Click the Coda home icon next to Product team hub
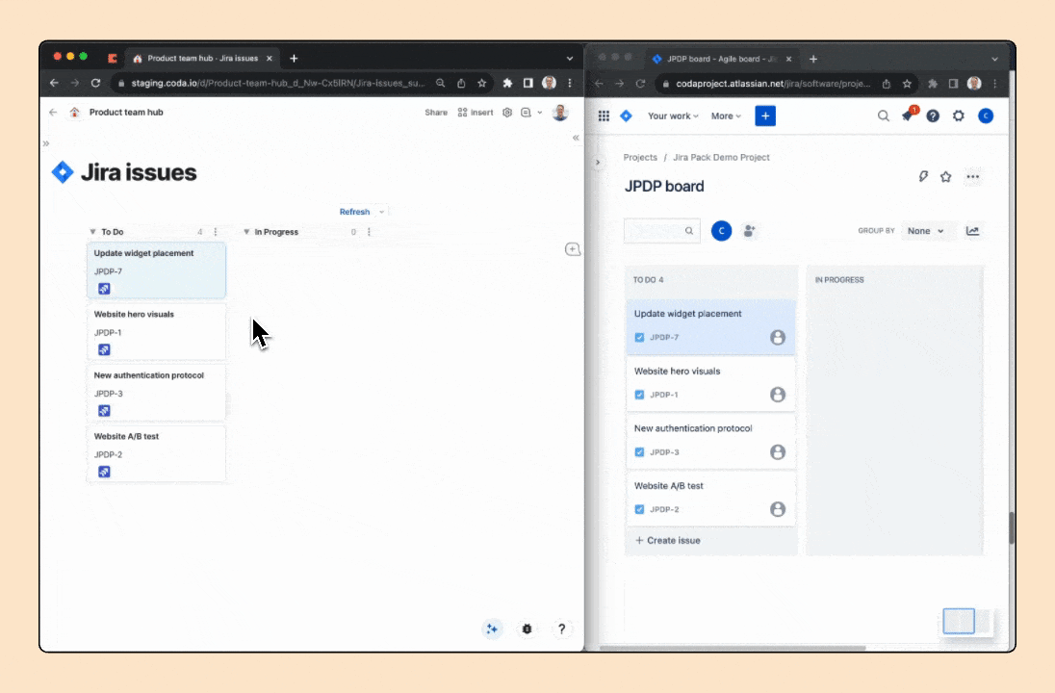1055x693 pixels. tap(75, 113)
